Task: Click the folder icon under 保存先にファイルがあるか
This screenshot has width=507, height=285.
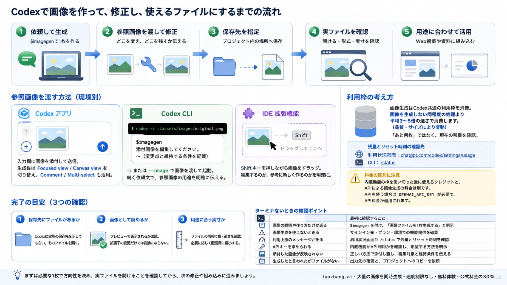Action: click(23, 239)
